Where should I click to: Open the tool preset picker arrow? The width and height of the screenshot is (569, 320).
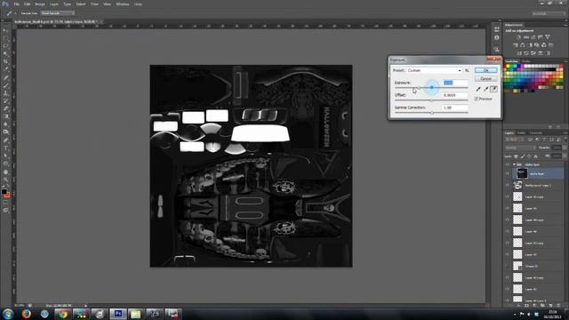(15, 13)
